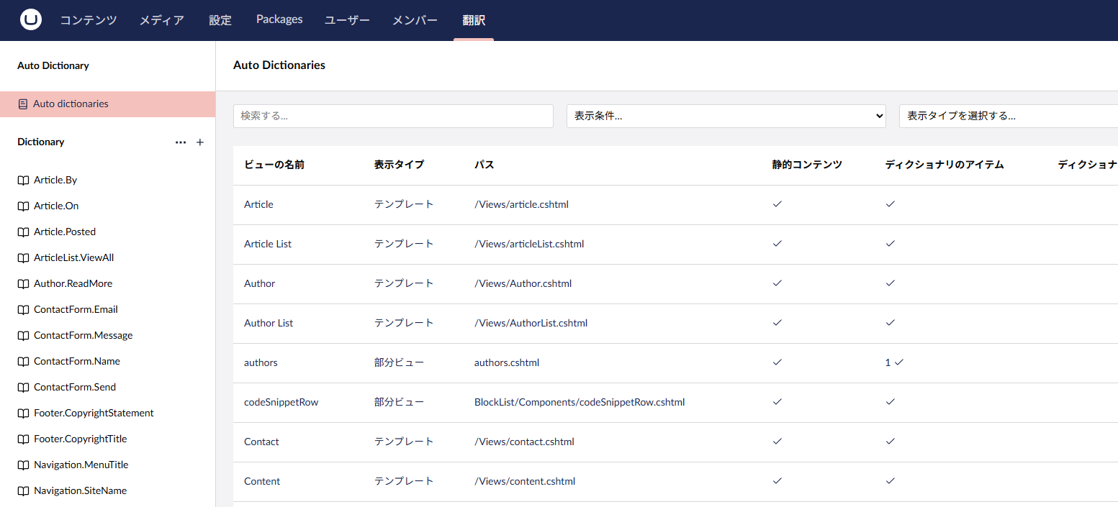Click the static content checkmark for Contact row
Viewport: 1118px width, 507px height.
[777, 442]
